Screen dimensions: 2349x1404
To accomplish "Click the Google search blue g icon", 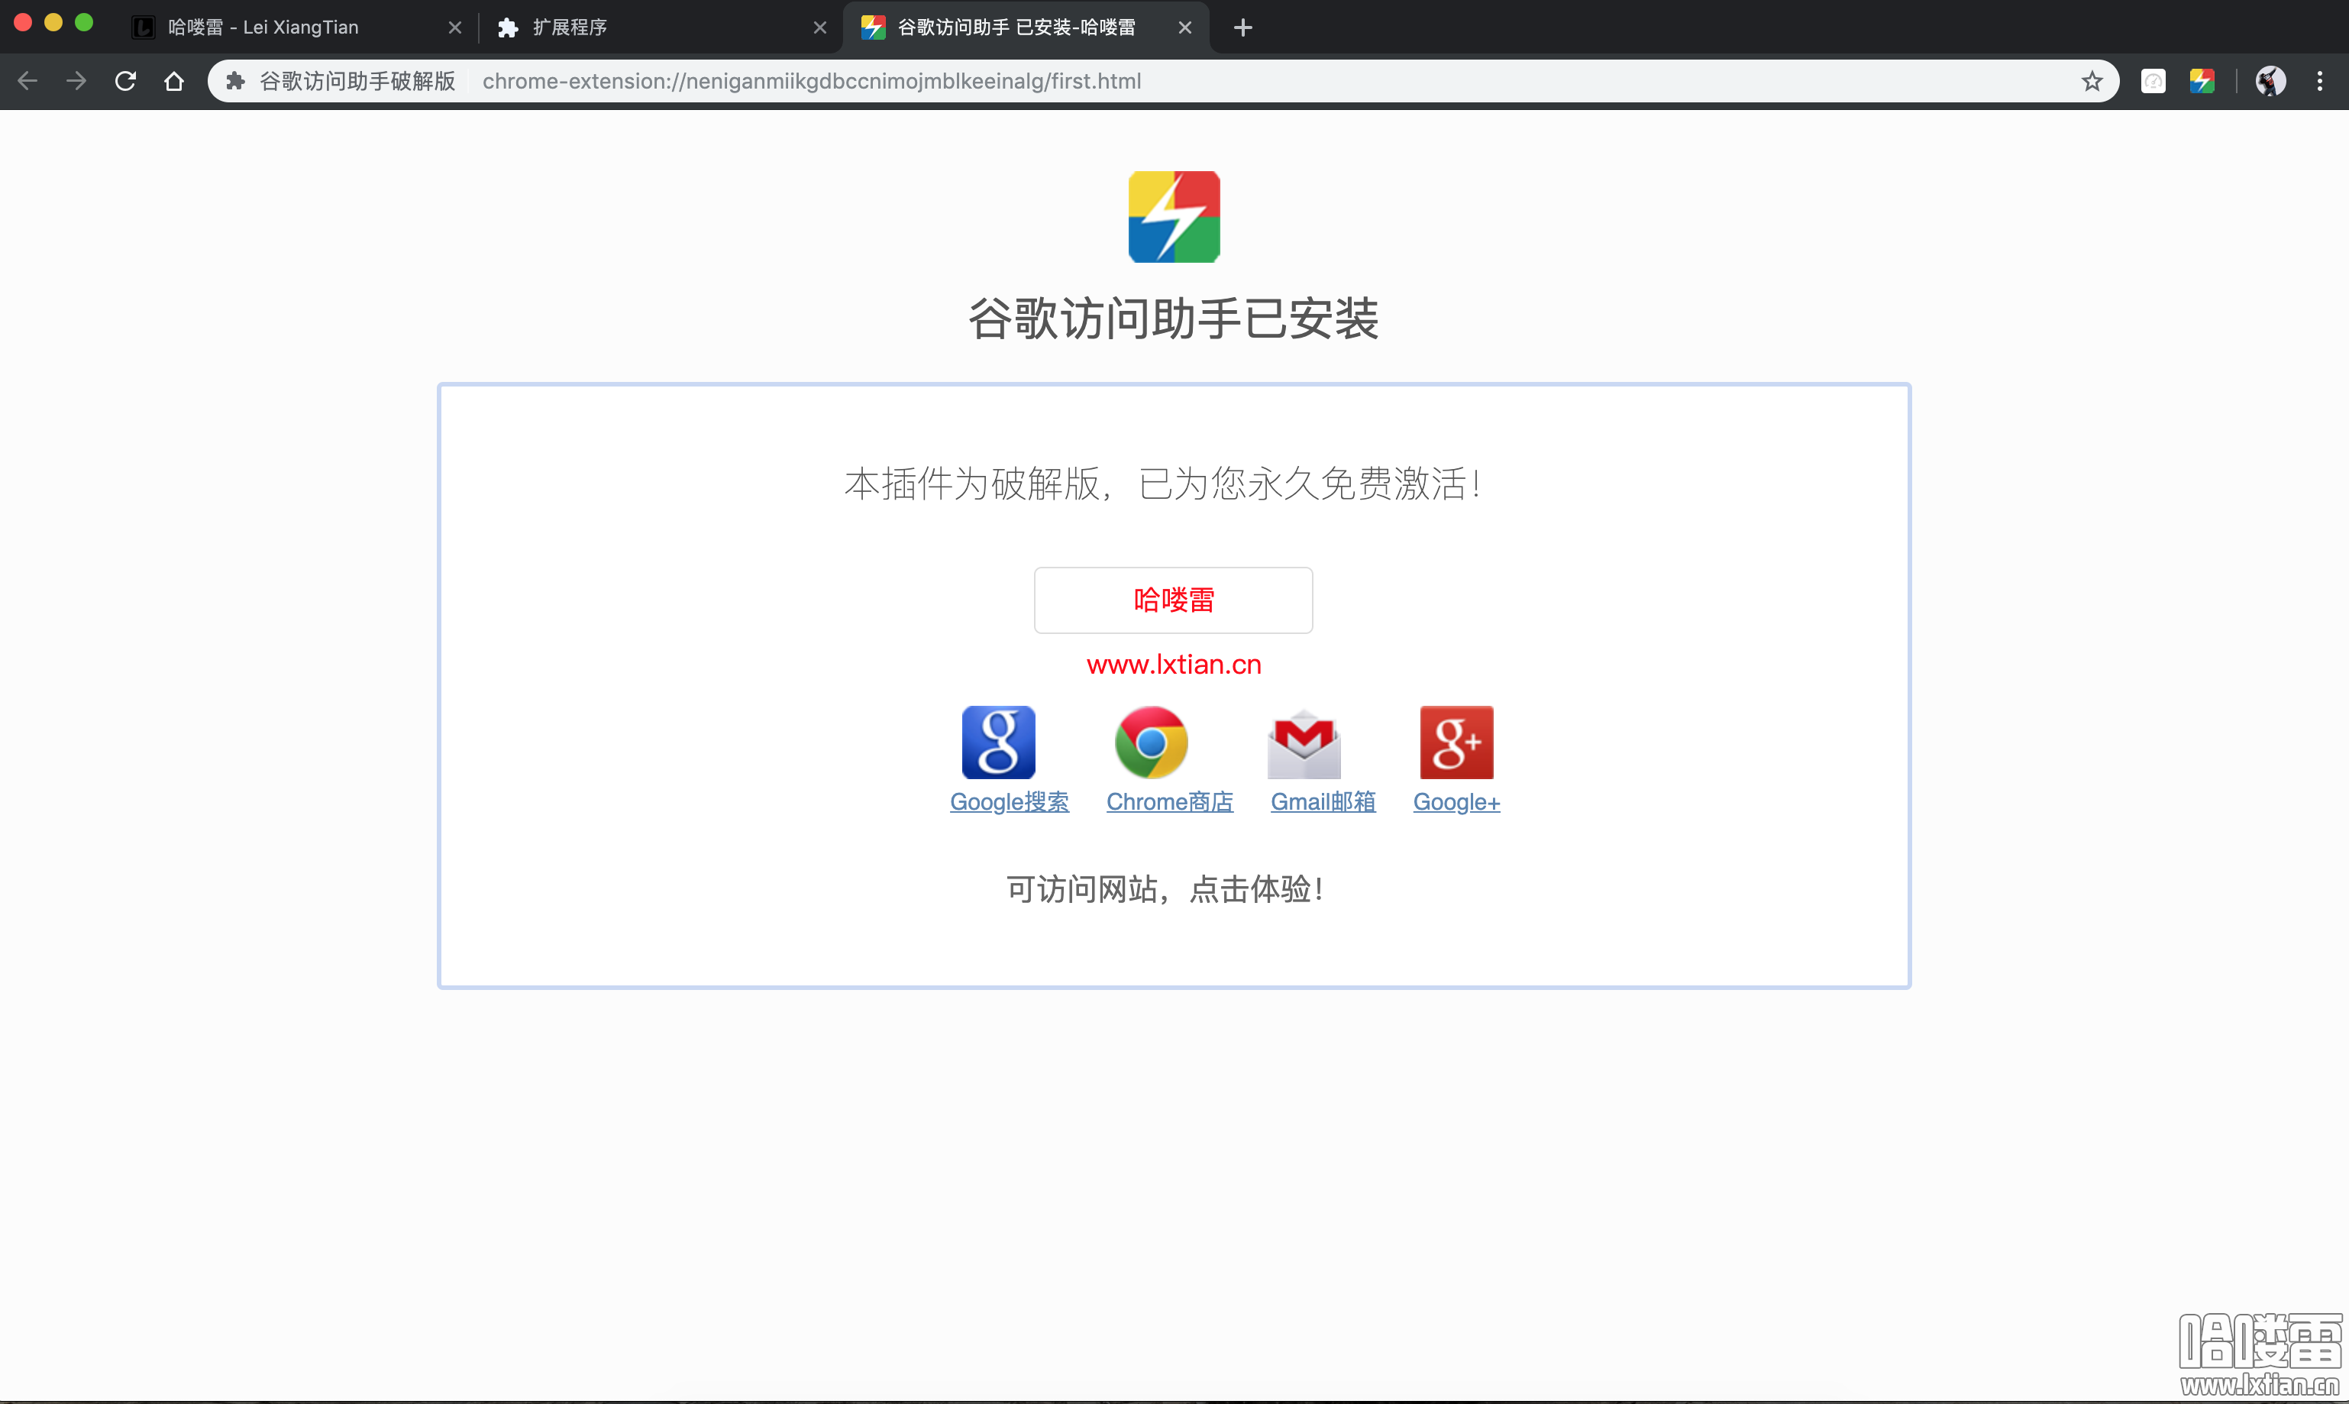I will tap(999, 742).
